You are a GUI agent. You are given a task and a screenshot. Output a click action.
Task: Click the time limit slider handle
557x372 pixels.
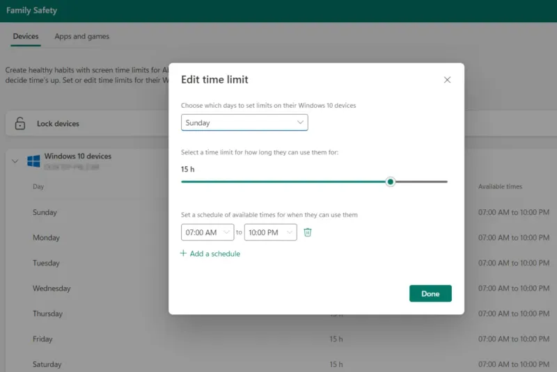pos(390,181)
